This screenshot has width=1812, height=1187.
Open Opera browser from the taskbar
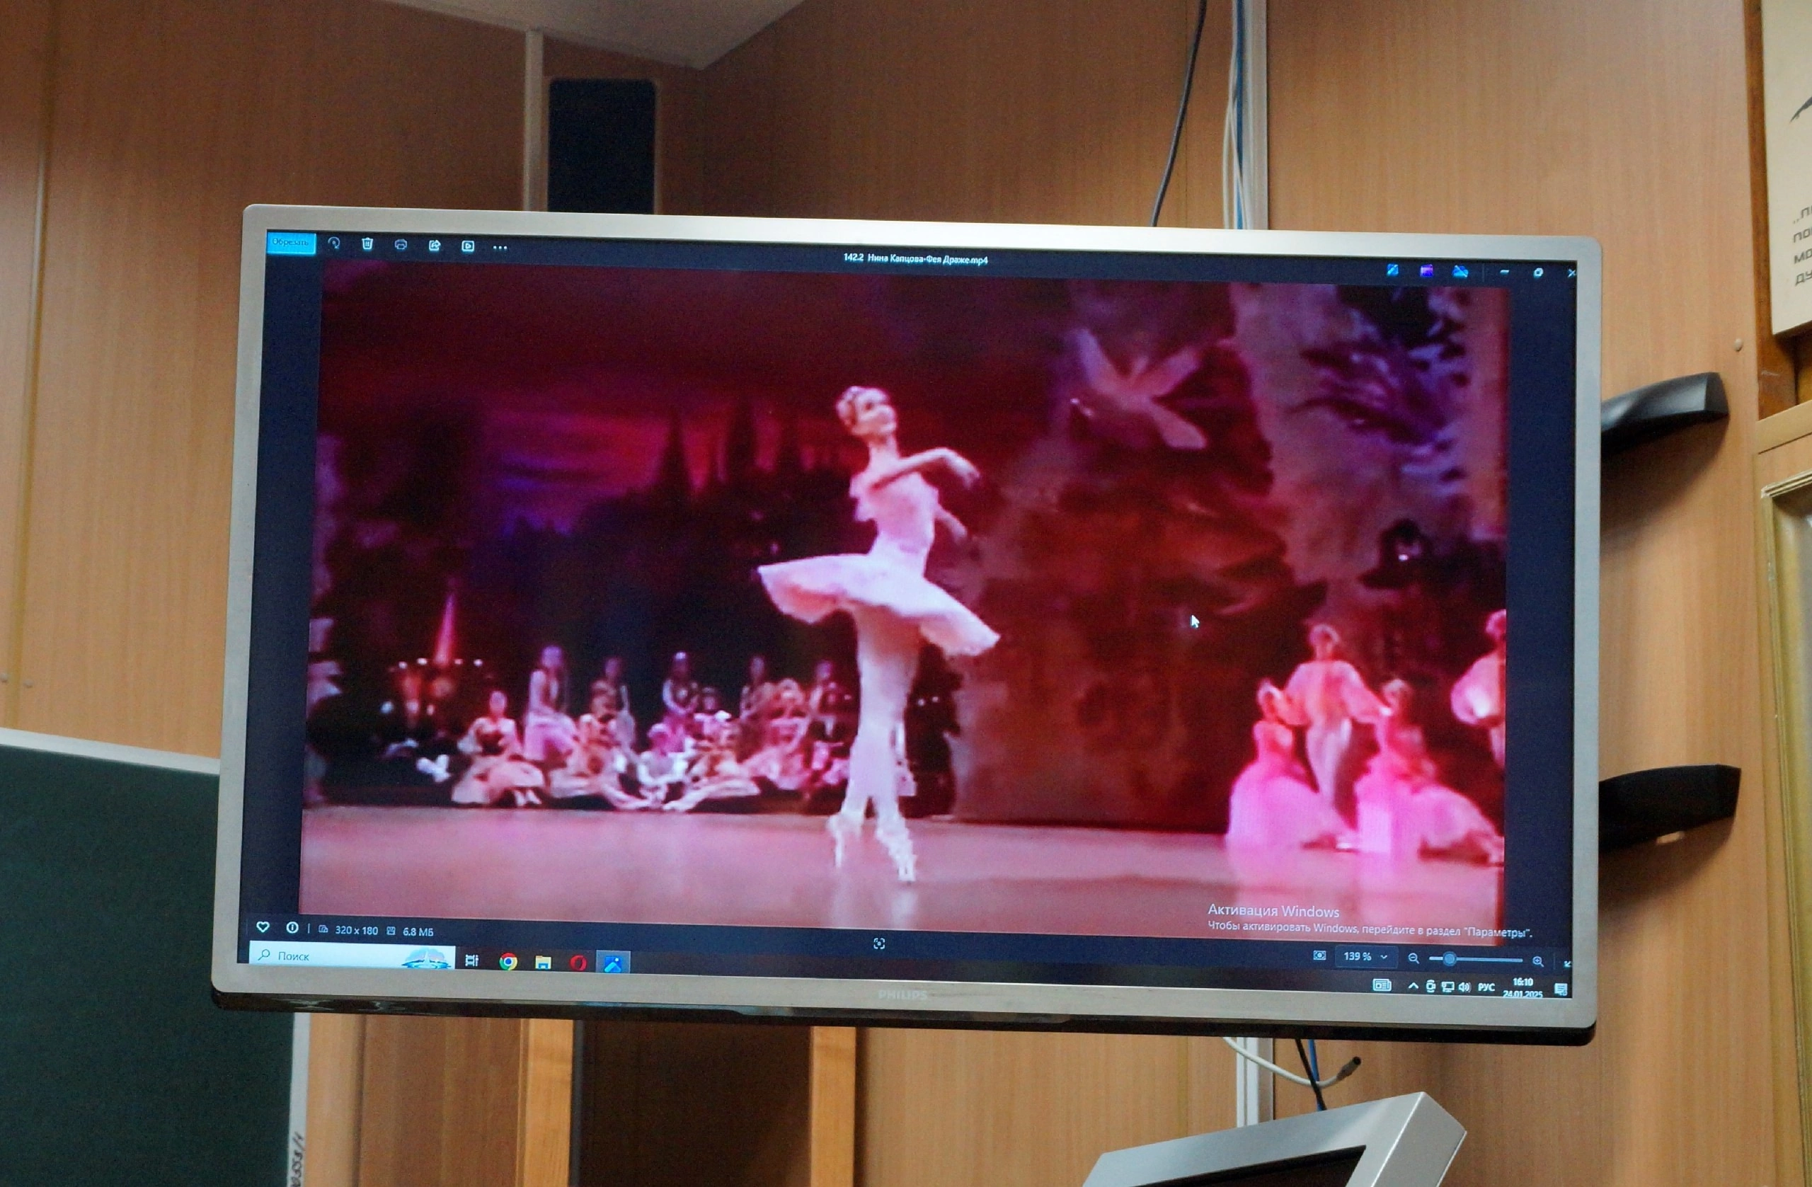coord(578,963)
